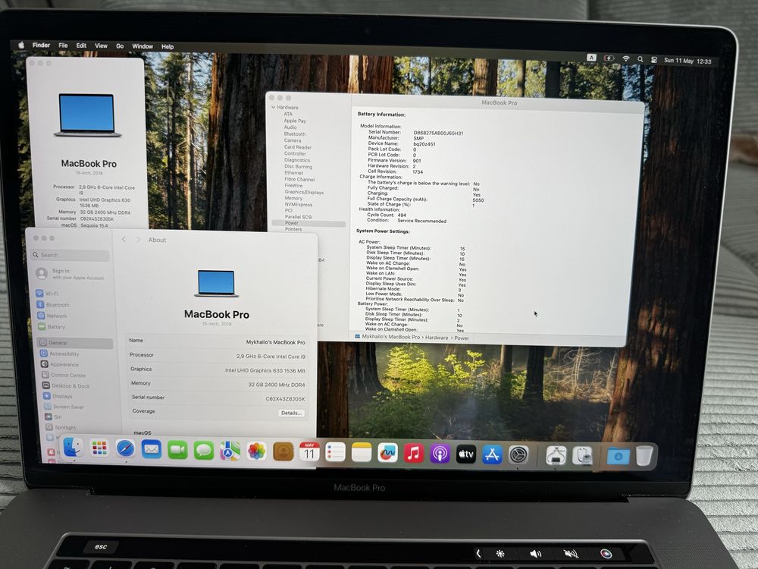Click the battery status icon in menu bar
Screen dimensions: 758x569
(609, 58)
